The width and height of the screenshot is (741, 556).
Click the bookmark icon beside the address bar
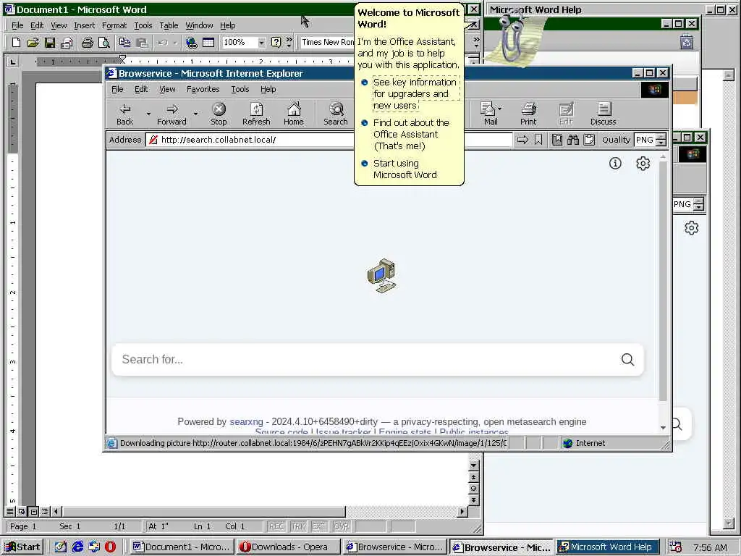point(538,140)
